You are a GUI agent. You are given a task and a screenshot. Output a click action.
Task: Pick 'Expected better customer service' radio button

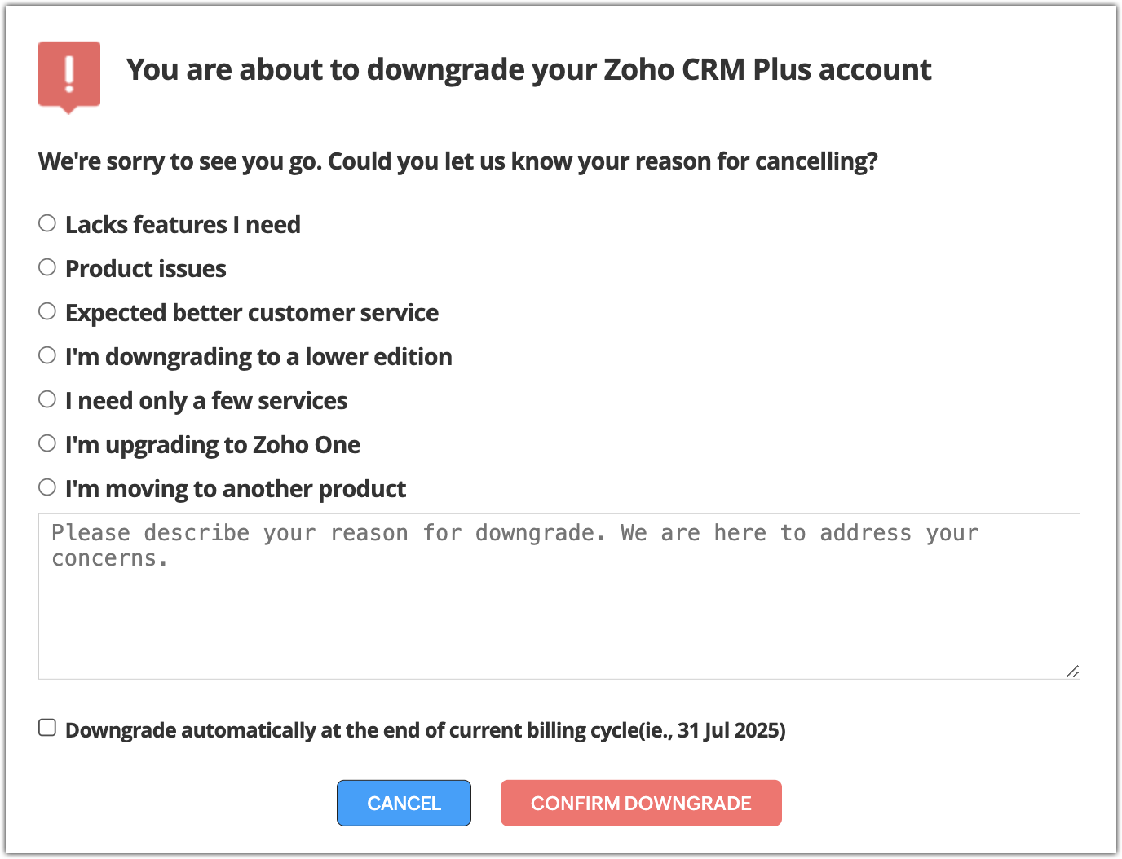pyautogui.click(x=47, y=311)
